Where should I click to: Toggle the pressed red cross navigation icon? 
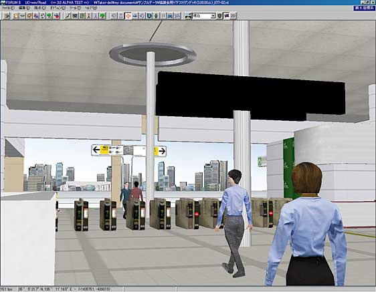[128, 16]
